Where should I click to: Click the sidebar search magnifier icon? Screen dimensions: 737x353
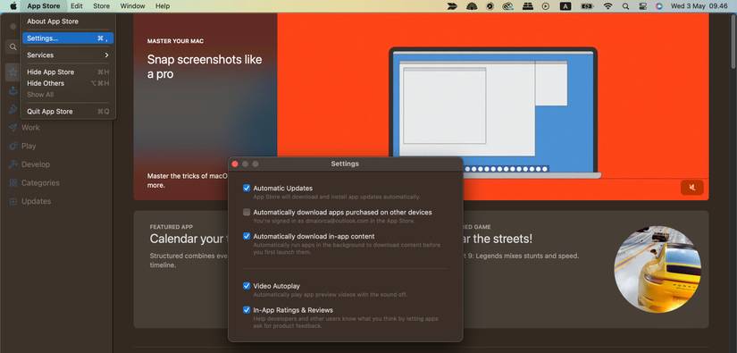click(13, 46)
